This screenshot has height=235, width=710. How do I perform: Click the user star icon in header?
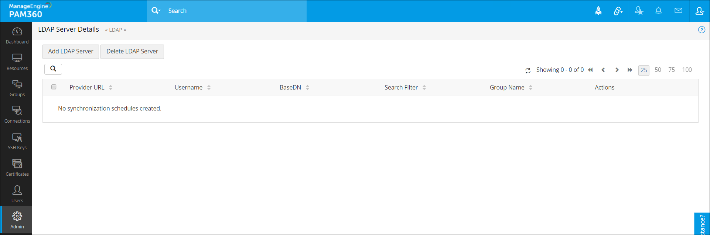(639, 11)
